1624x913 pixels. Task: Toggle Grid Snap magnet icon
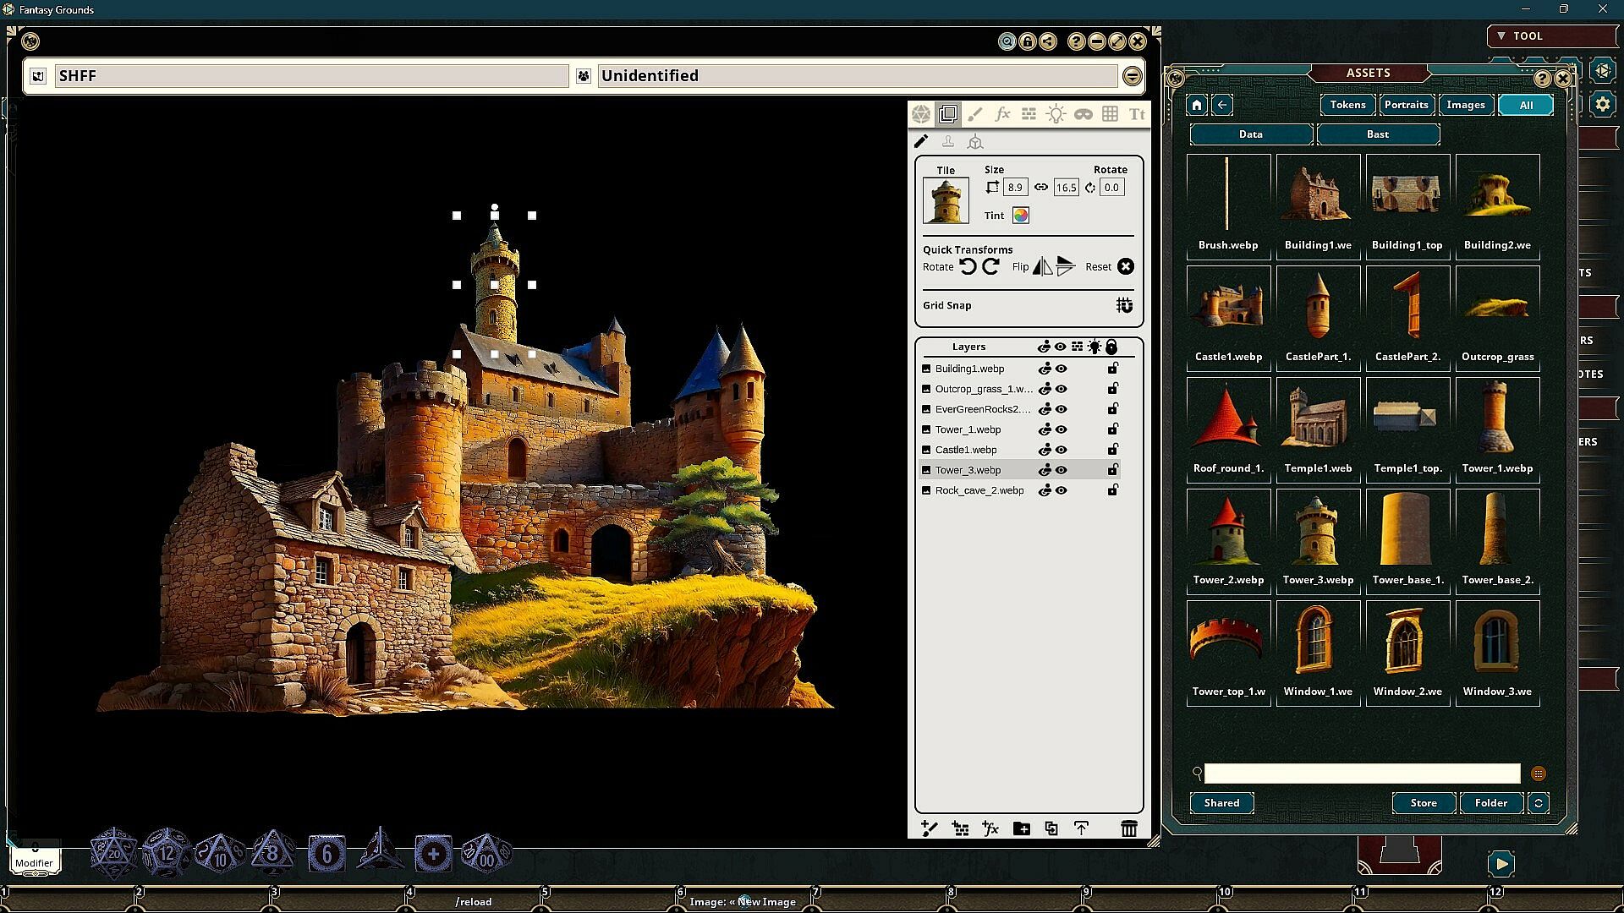point(1124,305)
